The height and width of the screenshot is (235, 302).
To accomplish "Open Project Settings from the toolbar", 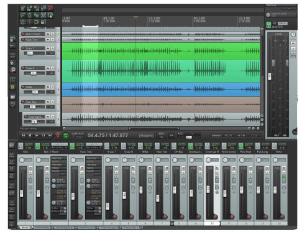I will (43, 8).
